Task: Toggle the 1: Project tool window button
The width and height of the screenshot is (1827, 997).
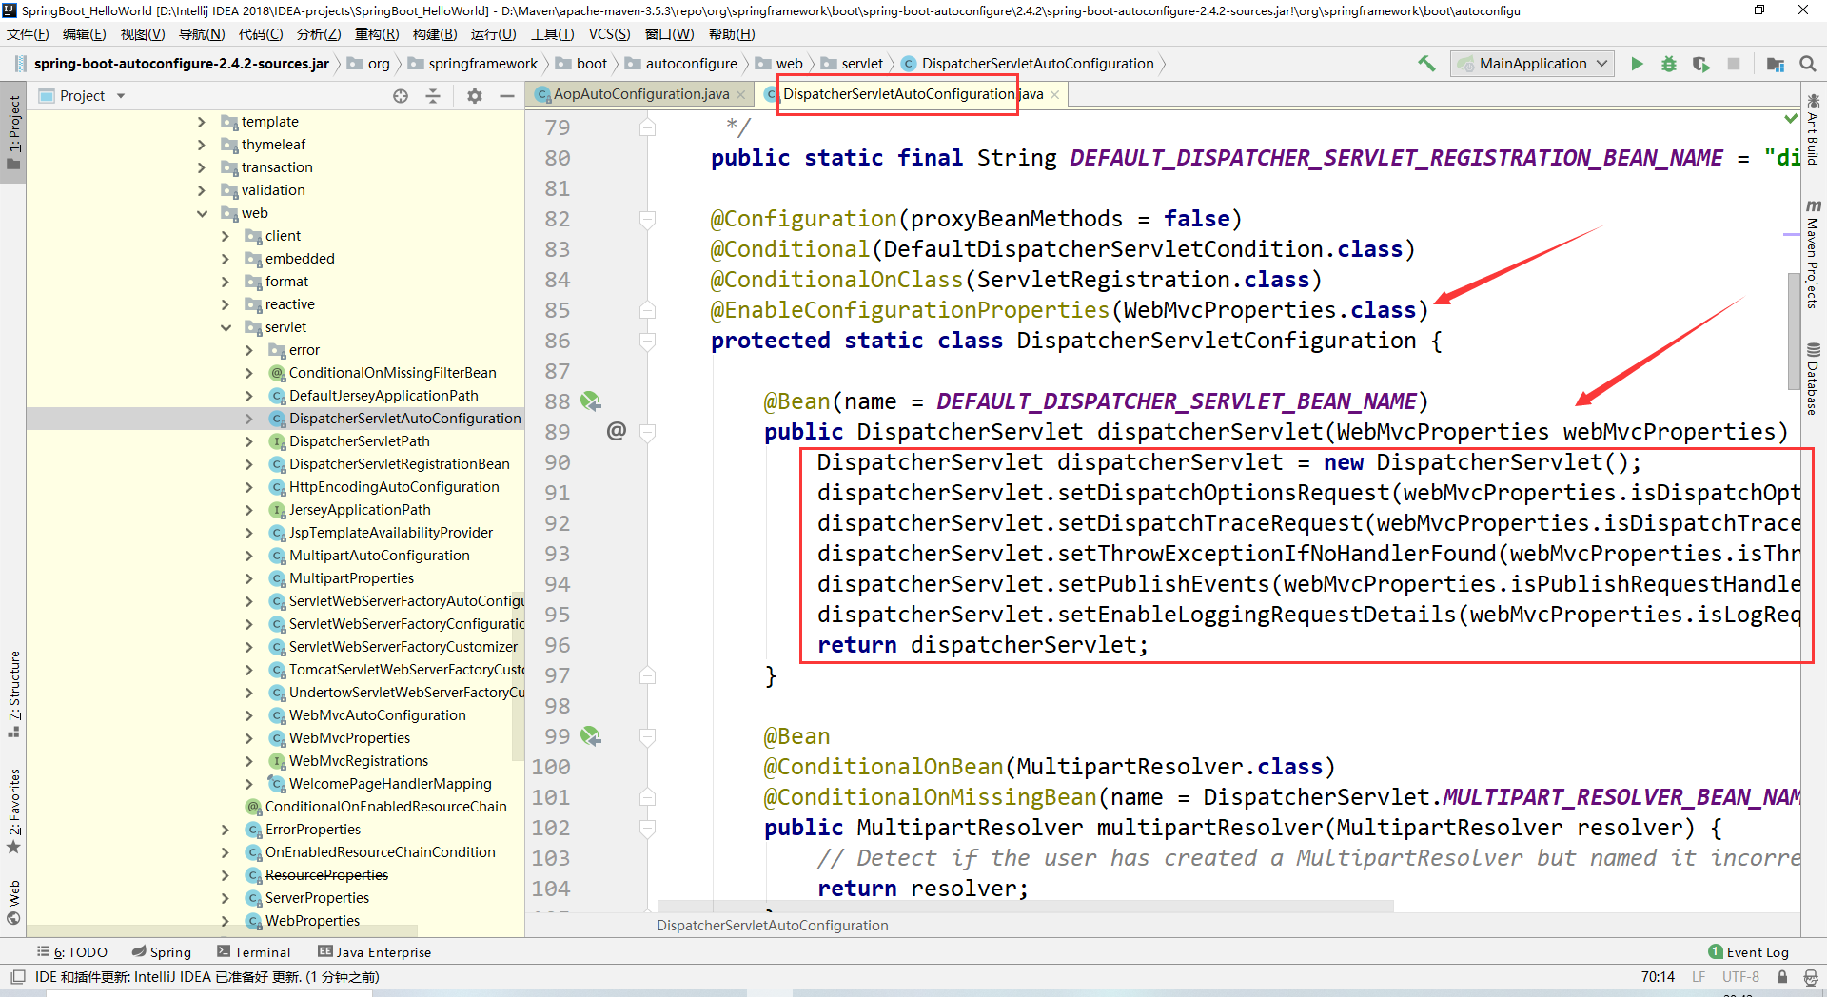Action: coord(13,132)
